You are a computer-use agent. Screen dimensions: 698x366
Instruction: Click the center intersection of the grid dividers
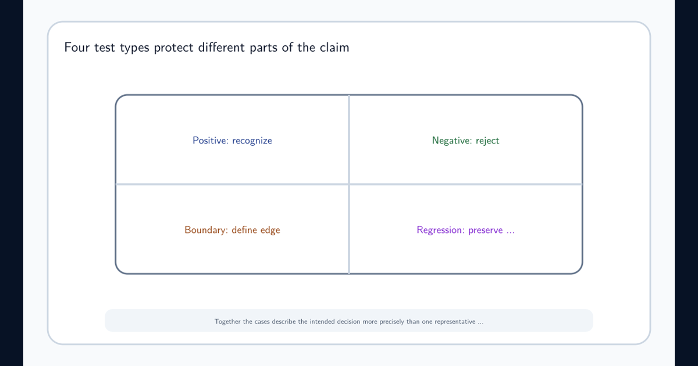349,184
